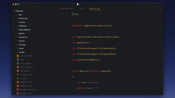Expand the tests folder arrow
The height and width of the screenshot is (98, 175).
coord(17,48)
